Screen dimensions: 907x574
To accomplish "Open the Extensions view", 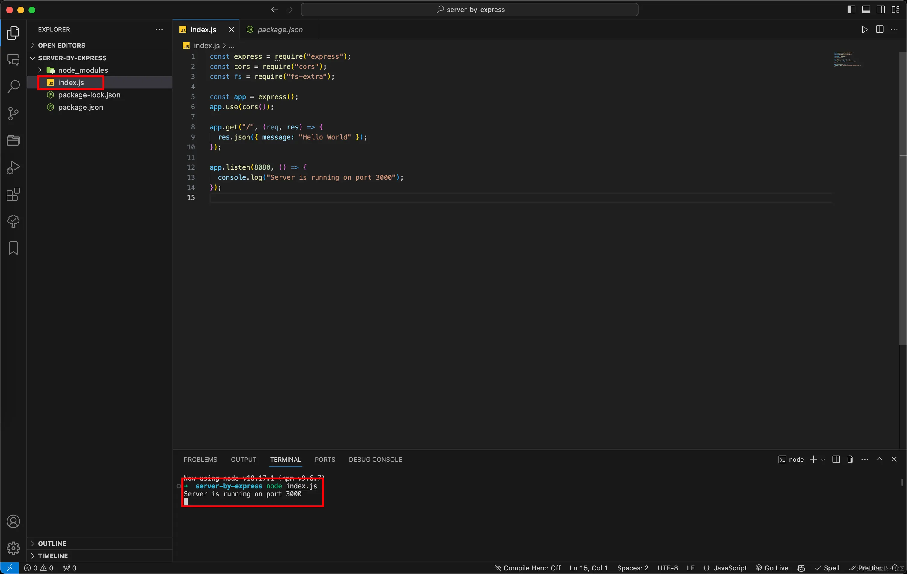I will [x=13, y=194].
